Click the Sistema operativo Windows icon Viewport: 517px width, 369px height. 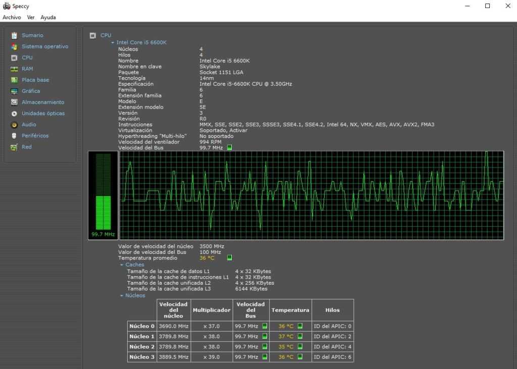point(14,46)
